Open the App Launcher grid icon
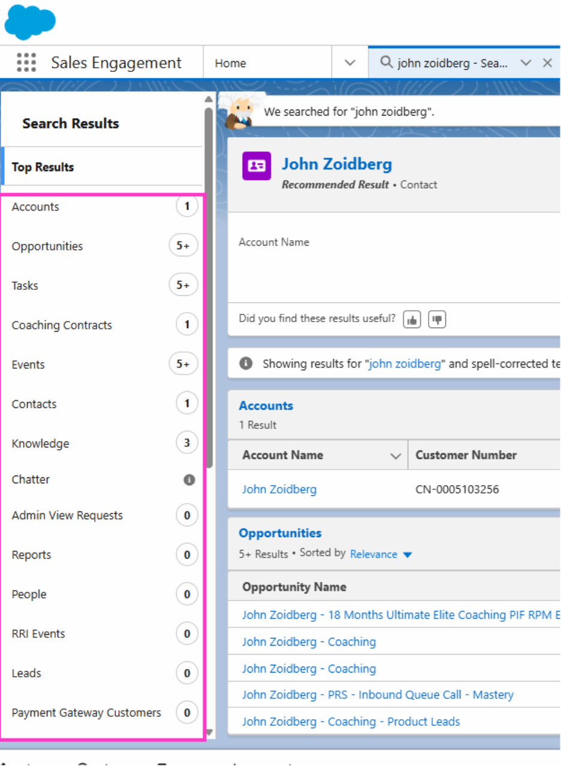The image size is (561, 766). pos(26,62)
